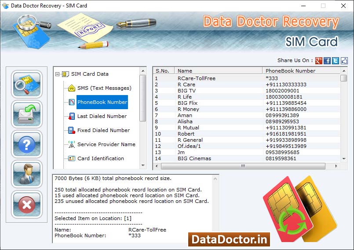Click the table horizontal scrollbar thumb
The width and height of the screenshot is (354, 250).
[x=243, y=166]
